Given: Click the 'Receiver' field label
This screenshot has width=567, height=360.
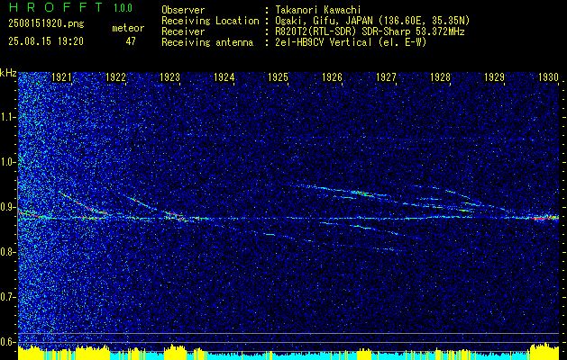Looking at the screenshot, I should pos(183,31).
